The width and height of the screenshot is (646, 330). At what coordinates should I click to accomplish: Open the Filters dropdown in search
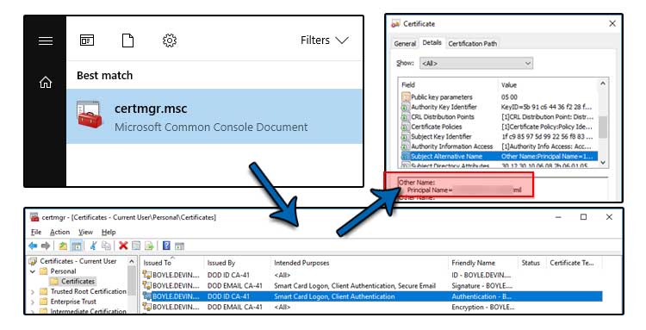[x=325, y=40]
